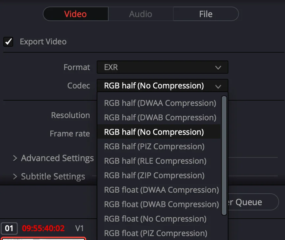This screenshot has width=285, height=240.
Task: Click the Codec dropdown chevron arrow
Action: [218, 86]
